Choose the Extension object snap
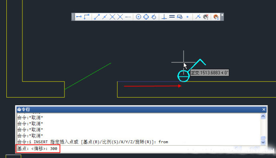 pyautogui.click(x=128, y=17)
